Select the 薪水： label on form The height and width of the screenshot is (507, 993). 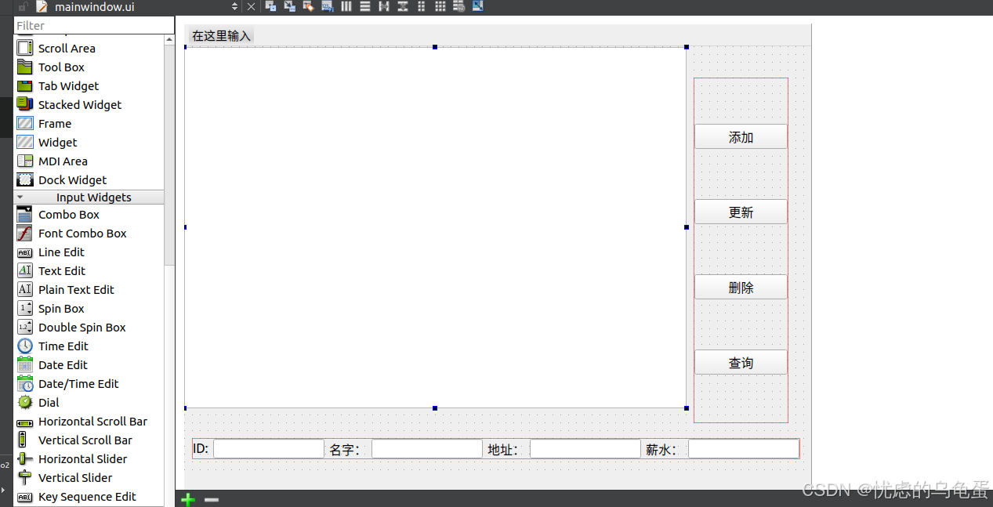(662, 450)
